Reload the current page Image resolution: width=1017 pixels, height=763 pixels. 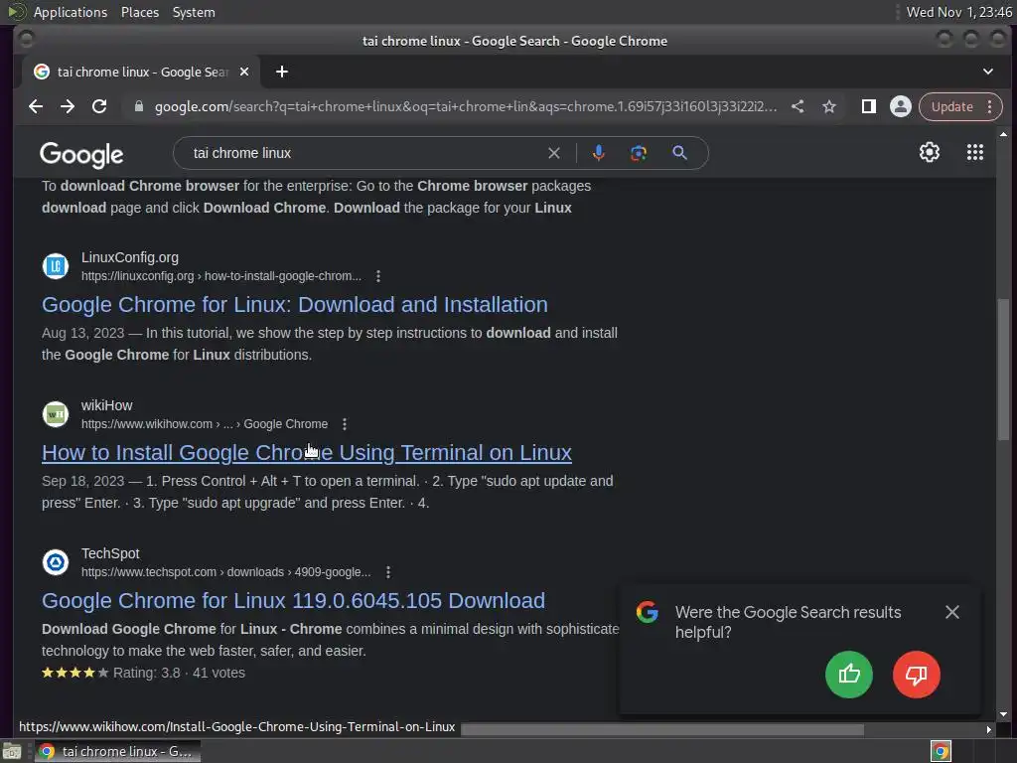(99, 106)
